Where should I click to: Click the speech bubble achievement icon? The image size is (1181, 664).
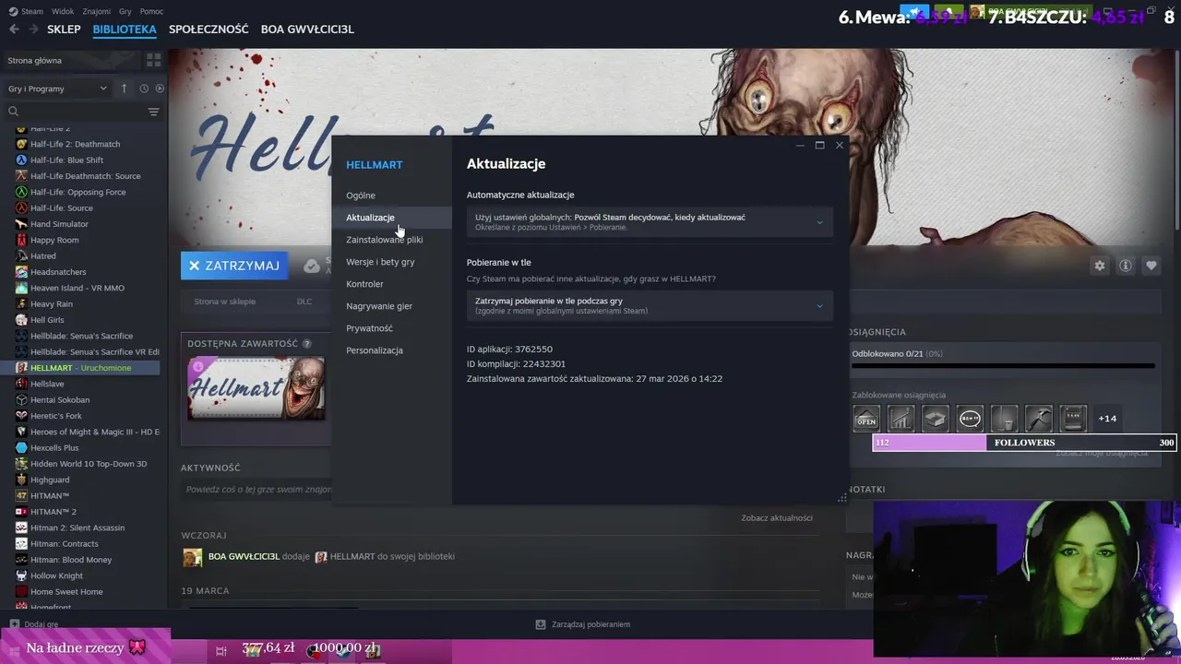[970, 419]
